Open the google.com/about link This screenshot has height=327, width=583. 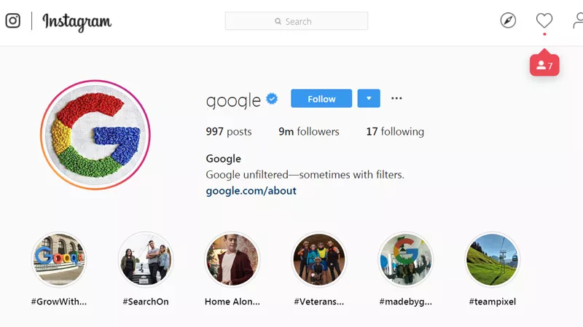click(251, 191)
